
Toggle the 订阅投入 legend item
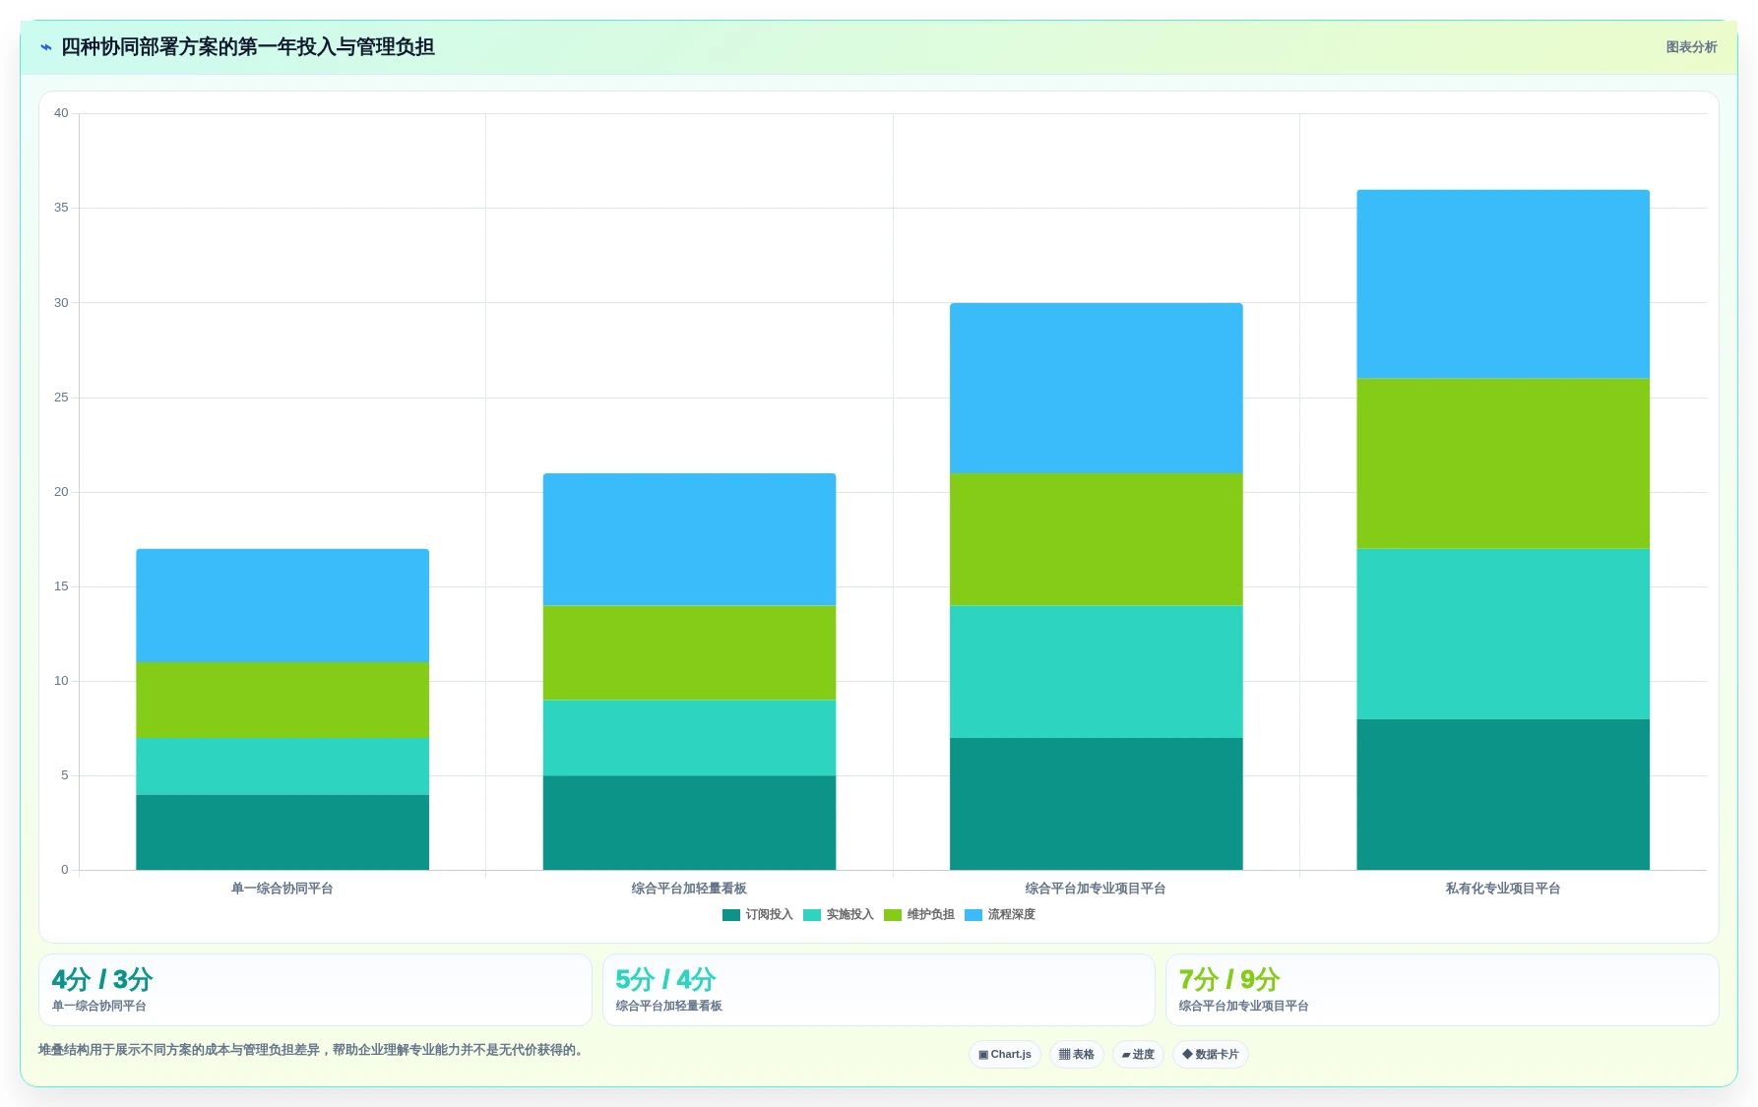coord(758,914)
